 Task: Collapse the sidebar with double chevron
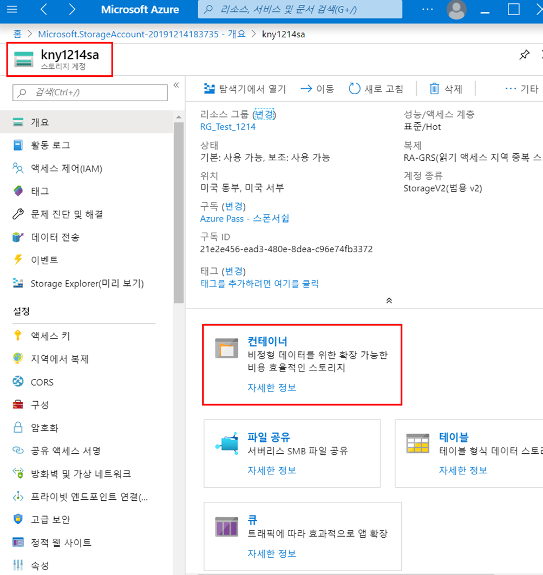[176, 85]
